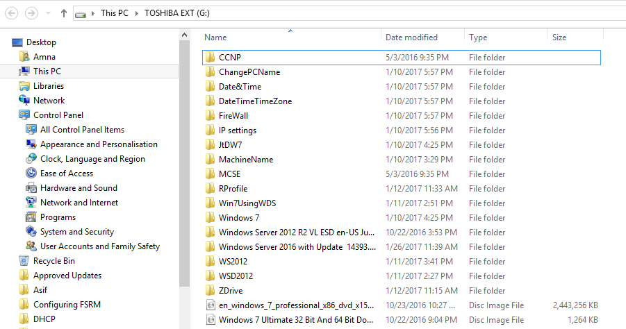The width and height of the screenshot is (626, 329).
Task: Click the Hardware and Sound icon
Action: coord(31,188)
